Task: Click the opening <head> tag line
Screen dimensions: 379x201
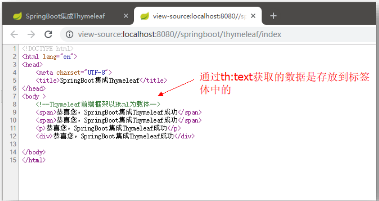Action: [x=32, y=65]
